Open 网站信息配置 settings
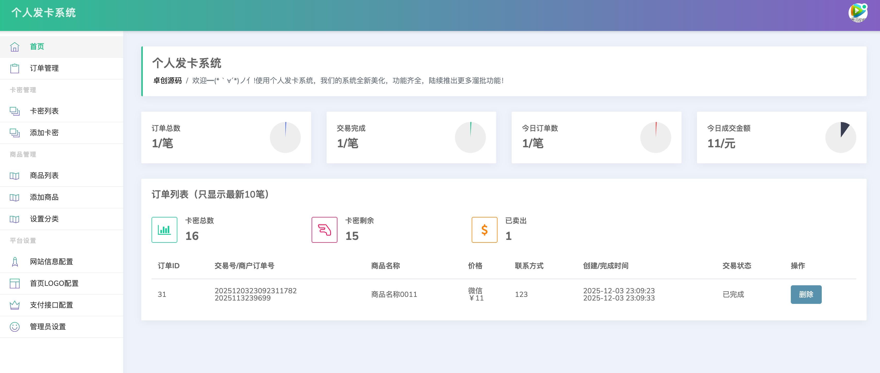Screen dimensions: 880x373 (62, 262)
